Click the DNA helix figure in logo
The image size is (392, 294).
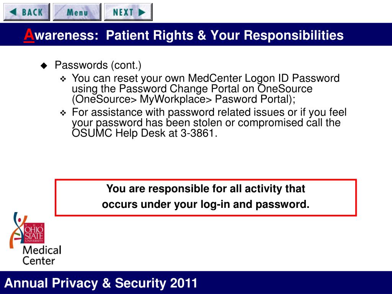pos(17,230)
